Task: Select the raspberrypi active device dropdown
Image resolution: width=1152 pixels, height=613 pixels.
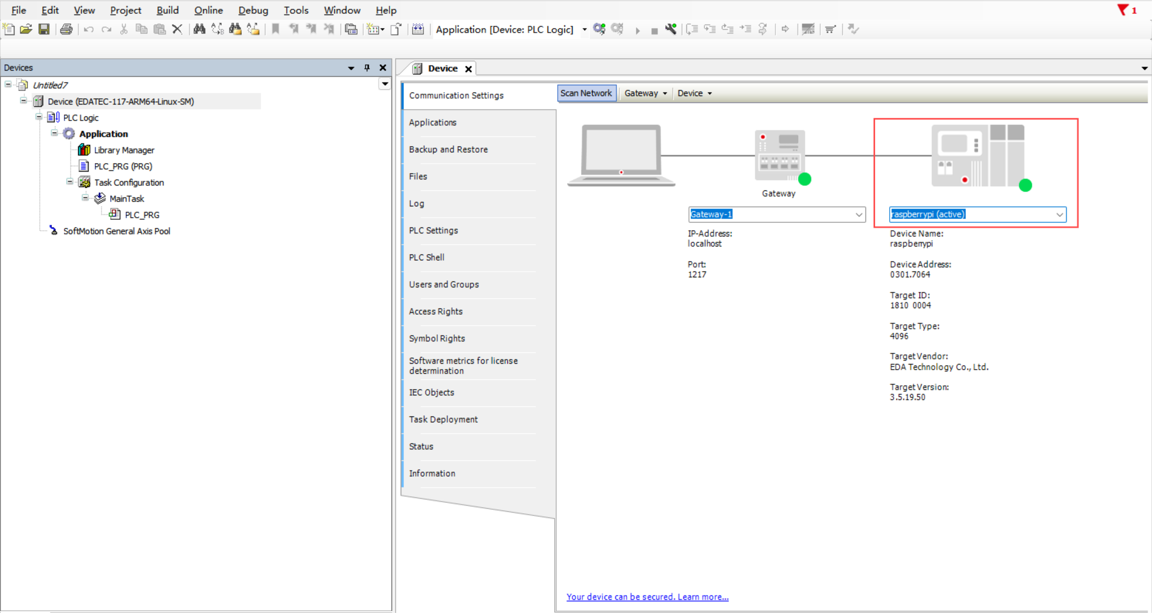Action: point(976,214)
